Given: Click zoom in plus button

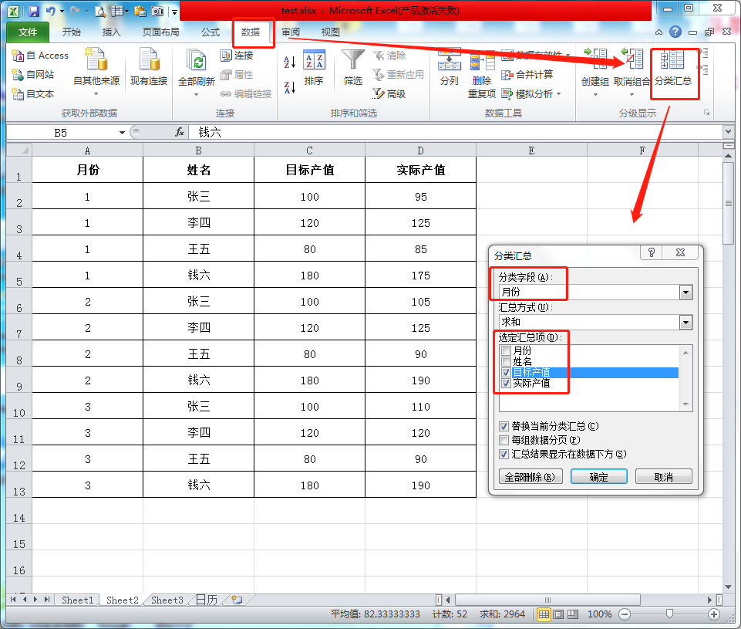Looking at the screenshot, I should (714, 614).
